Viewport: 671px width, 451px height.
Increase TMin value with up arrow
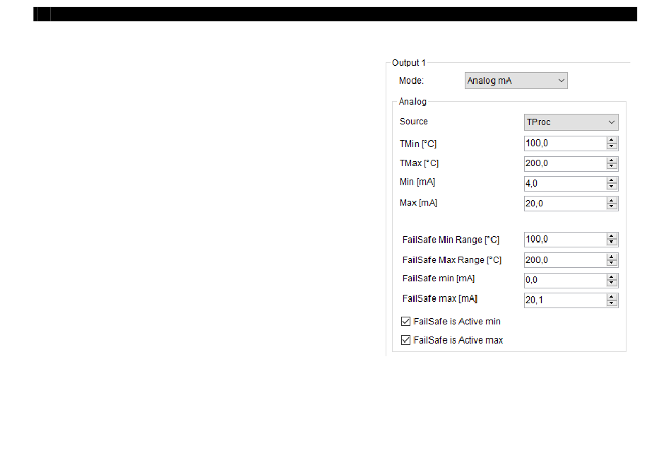click(612, 140)
